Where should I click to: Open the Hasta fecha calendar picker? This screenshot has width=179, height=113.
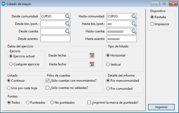click(x=92, y=64)
